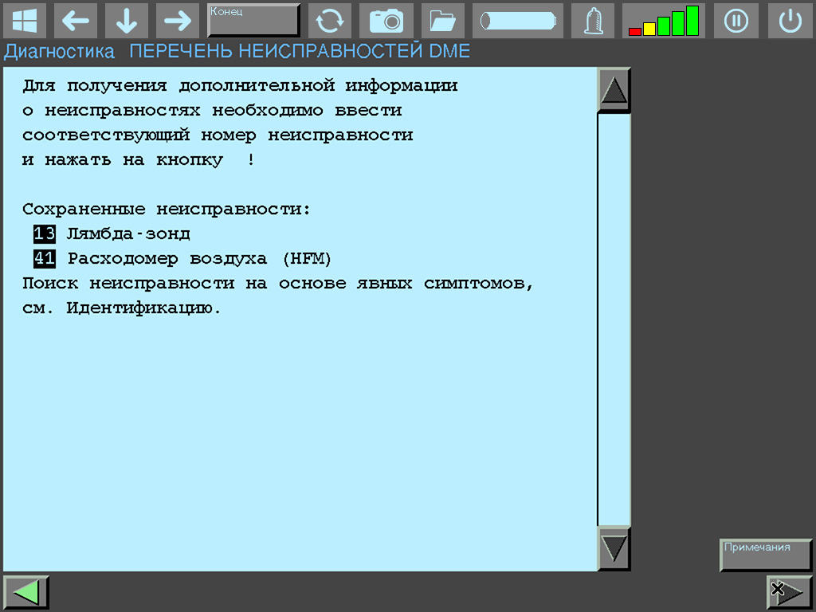Take a snapshot with the camera icon
Image resolution: width=816 pixels, height=612 pixels.
click(x=386, y=21)
